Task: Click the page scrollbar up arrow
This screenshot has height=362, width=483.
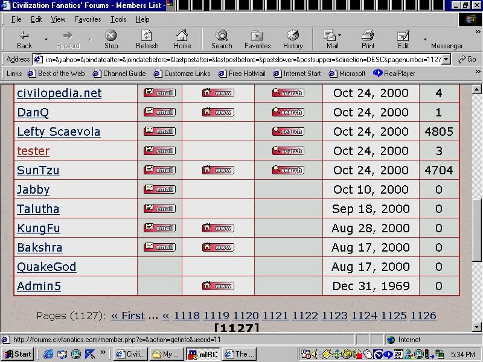Action: coord(477,89)
